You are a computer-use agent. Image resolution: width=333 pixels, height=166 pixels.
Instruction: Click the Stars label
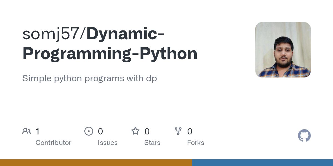[x=152, y=143]
